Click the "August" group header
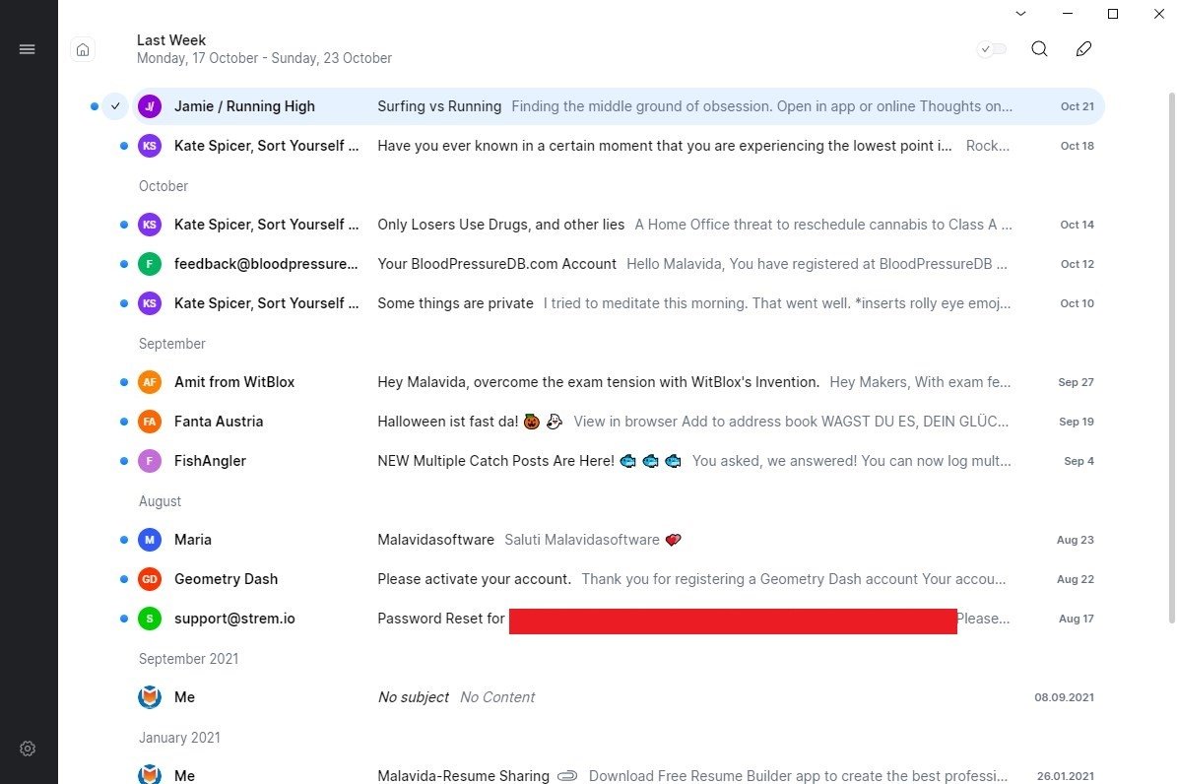The width and height of the screenshot is (1177, 784). pos(160,501)
